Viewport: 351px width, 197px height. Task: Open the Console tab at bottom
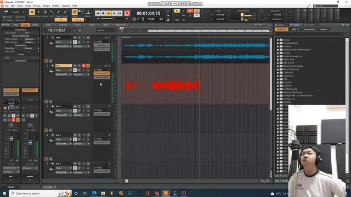[x=48, y=187]
